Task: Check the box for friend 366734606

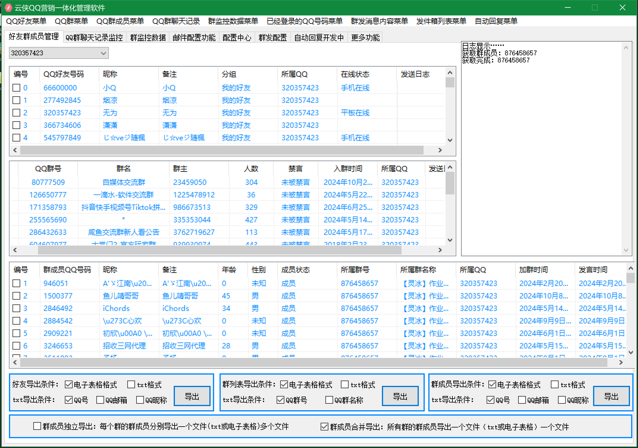Action: tap(16, 125)
